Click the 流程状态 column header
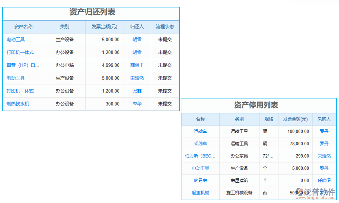 point(165,27)
